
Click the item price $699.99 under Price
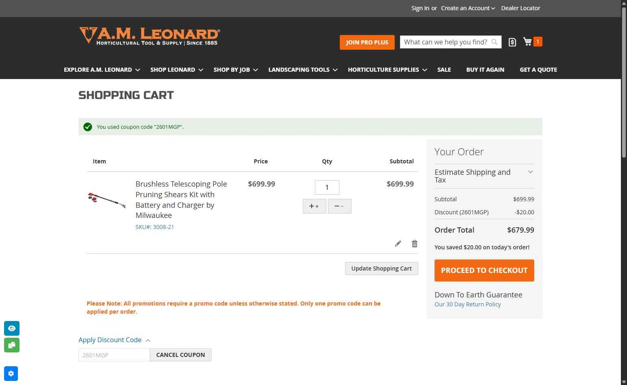(261, 184)
